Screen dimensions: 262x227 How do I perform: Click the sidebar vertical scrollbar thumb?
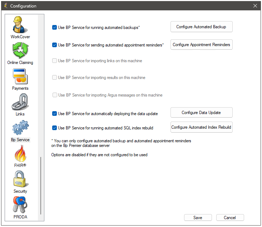(x=41, y=186)
